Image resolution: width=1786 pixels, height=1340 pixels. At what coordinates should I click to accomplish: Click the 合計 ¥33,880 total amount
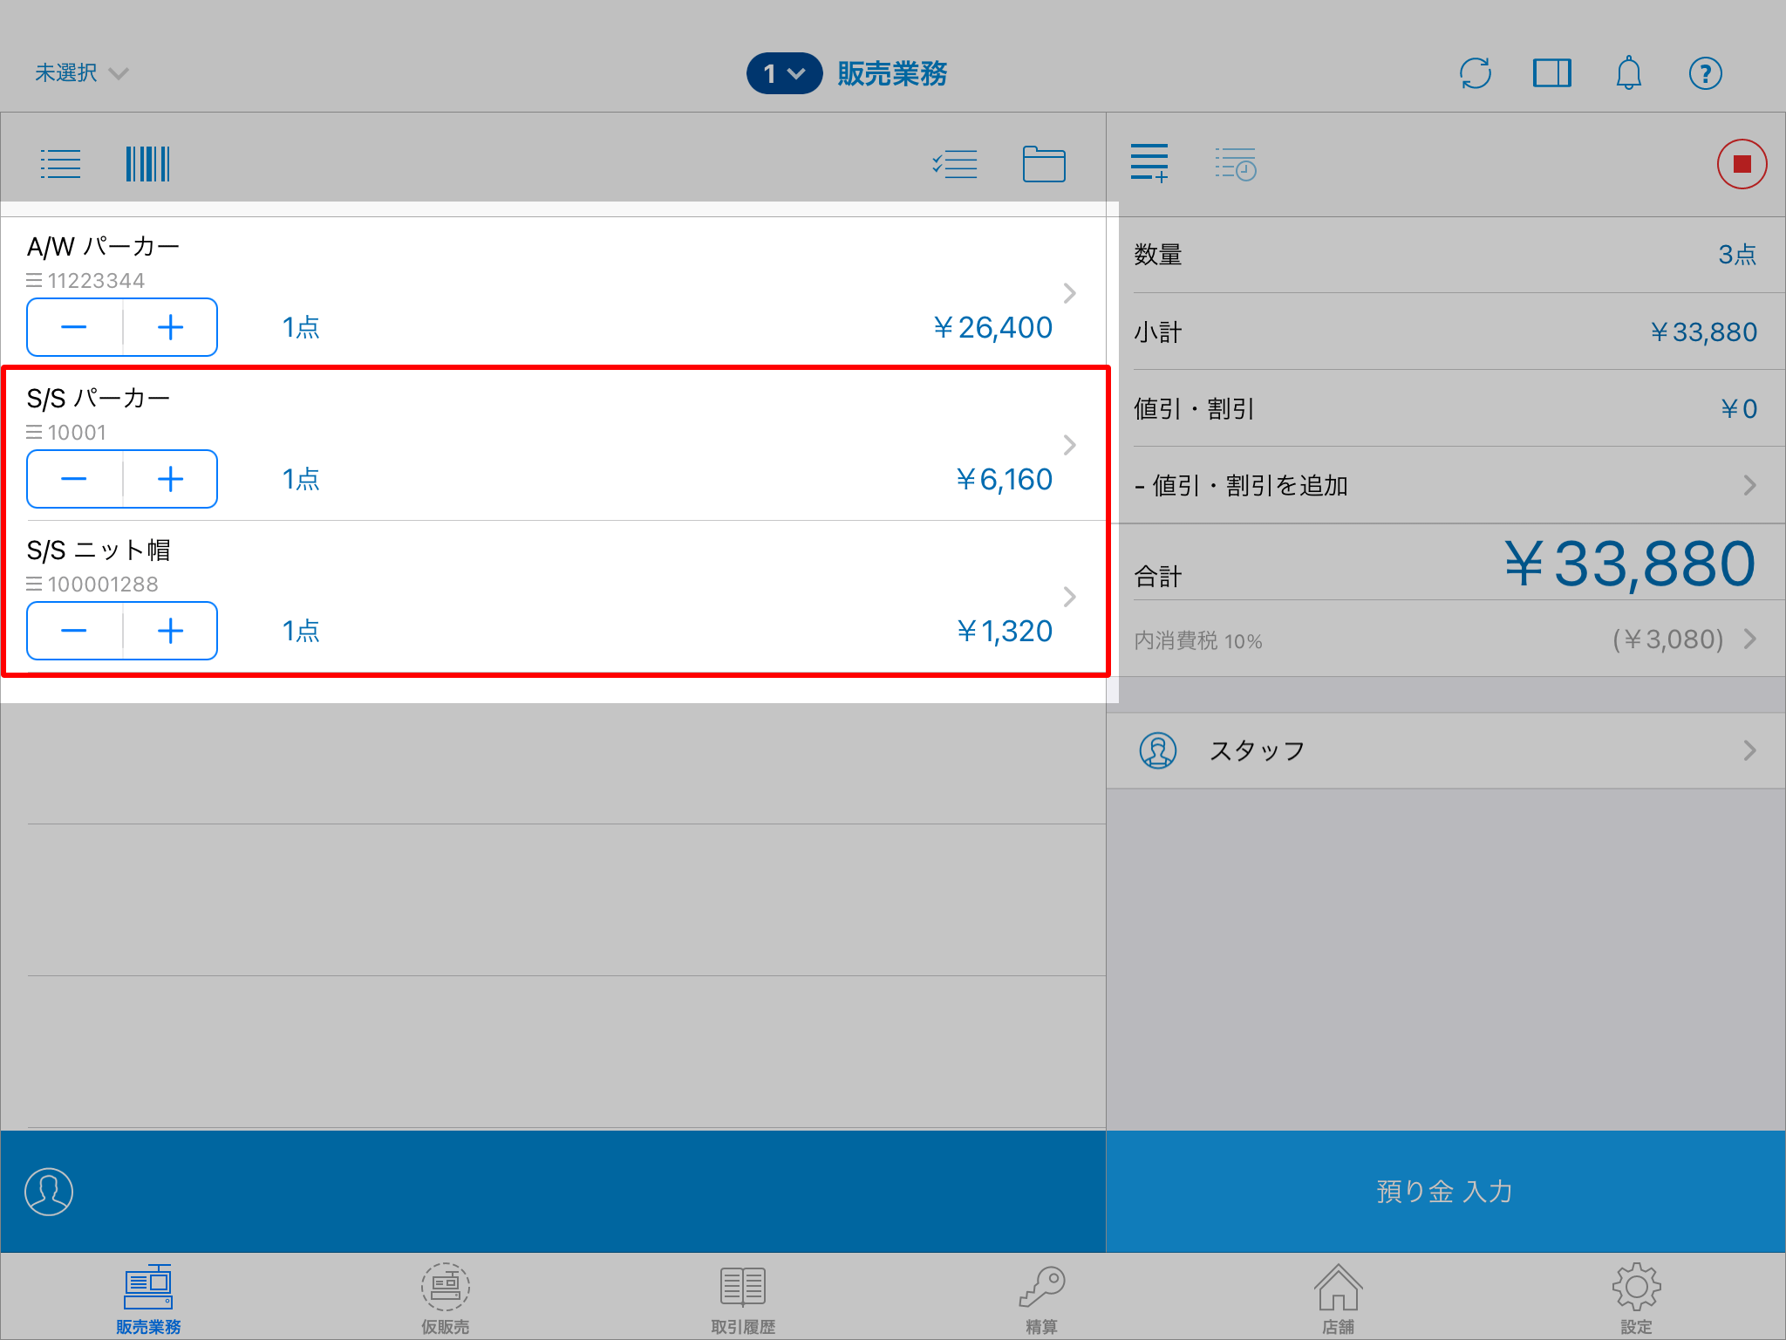coord(1629,564)
